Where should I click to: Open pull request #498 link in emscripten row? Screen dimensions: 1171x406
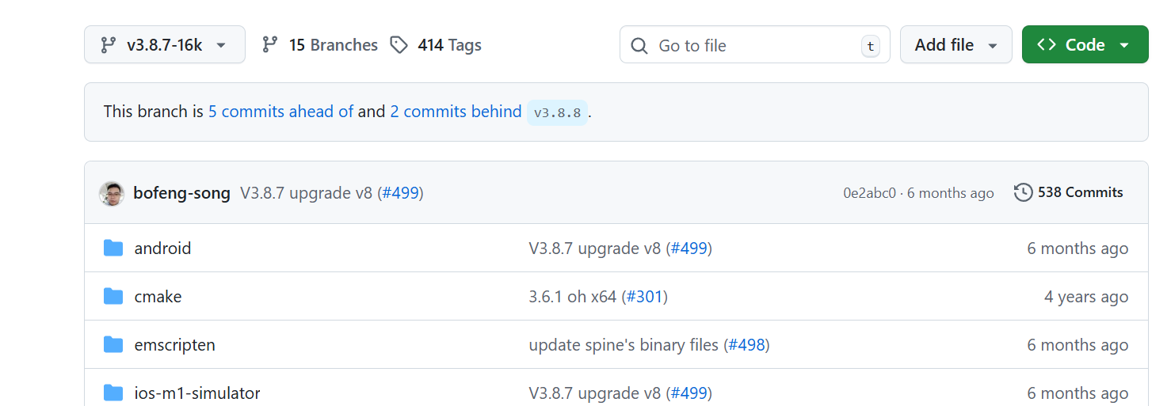pos(746,345)
